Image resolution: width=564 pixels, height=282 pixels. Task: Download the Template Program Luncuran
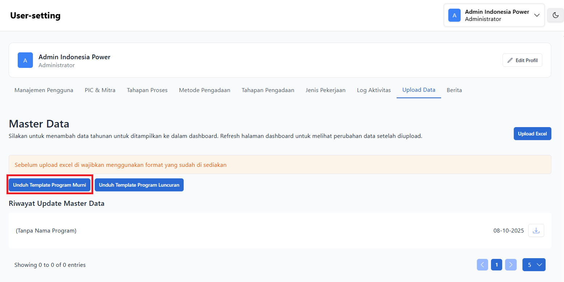[139, 185]
